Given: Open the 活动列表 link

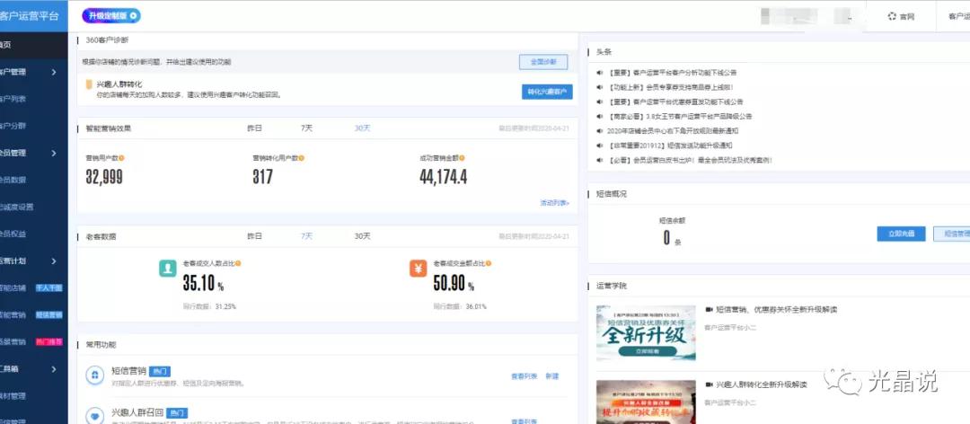Looking at the screenshot, I should pyautogui.click(x=555, y=203).
